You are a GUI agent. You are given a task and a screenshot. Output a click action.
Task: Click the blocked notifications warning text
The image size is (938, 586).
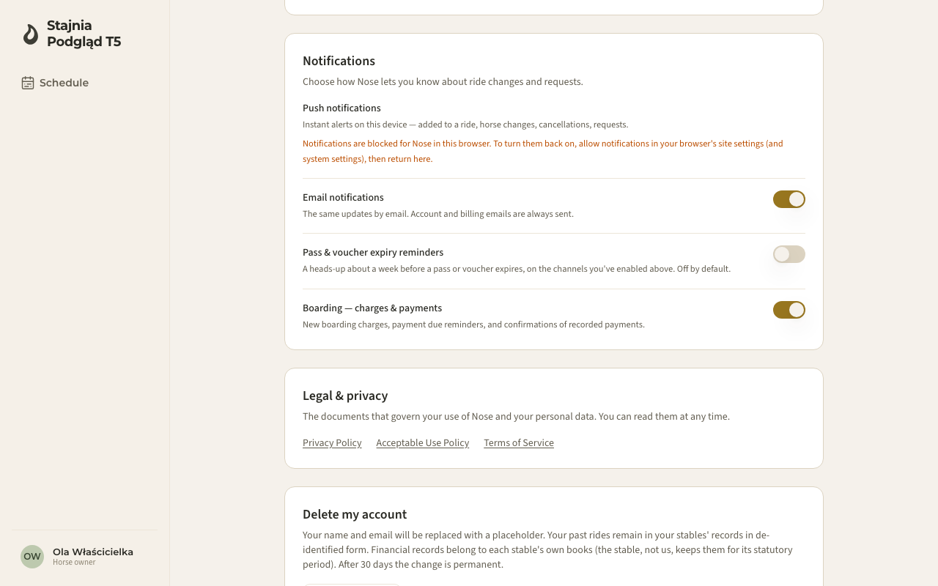tap(543, 151)
